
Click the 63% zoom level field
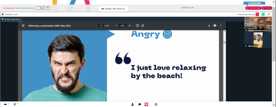(123, 26)
